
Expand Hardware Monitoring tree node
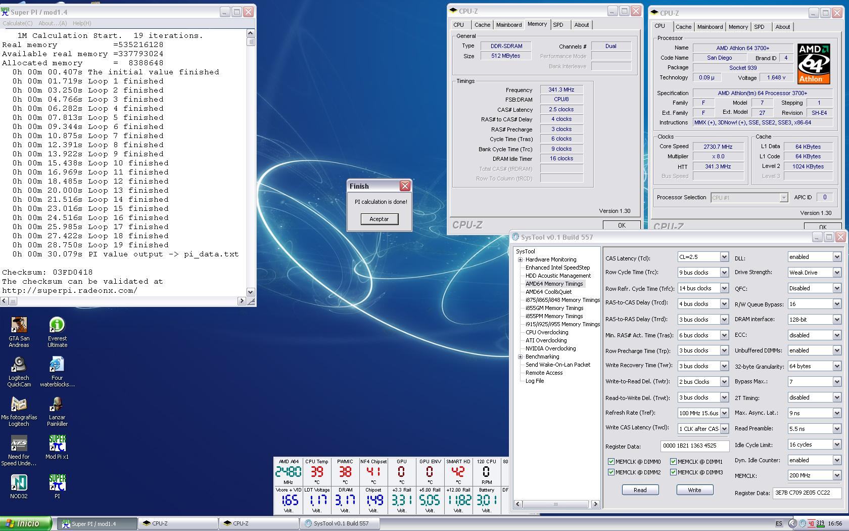(520, 259)
